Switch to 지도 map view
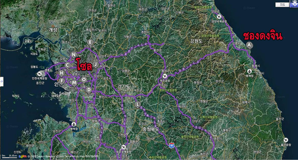The width and height of the screenshot is (298, 160). point(282,5)
